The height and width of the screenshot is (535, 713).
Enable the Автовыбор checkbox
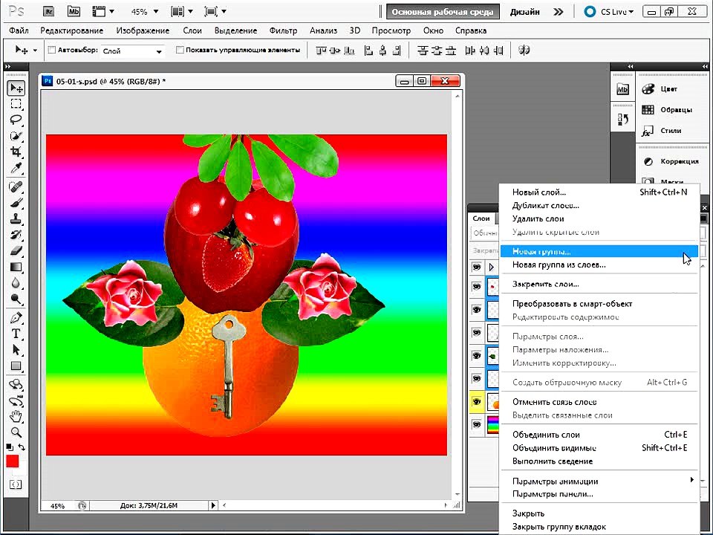click(52, 50)
